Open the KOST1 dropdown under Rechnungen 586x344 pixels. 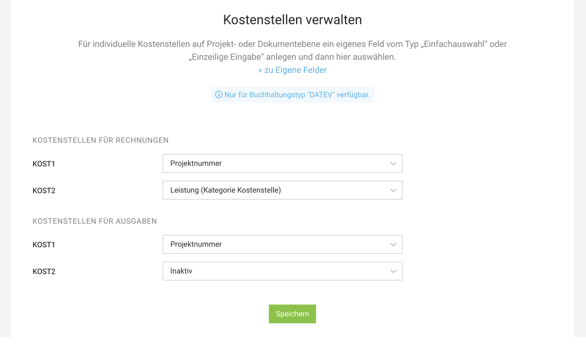[283, 163]
